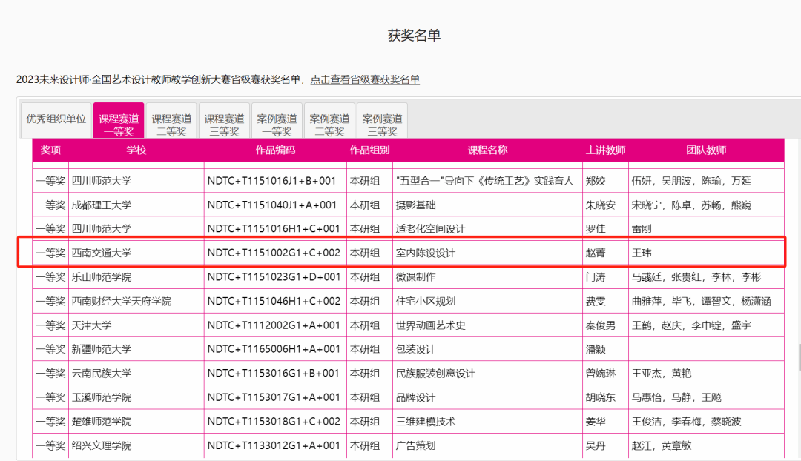Click code NDTC+T1151016J1+B+001
This screenshot has height=461, width=801.
click(x=271, y=181)
